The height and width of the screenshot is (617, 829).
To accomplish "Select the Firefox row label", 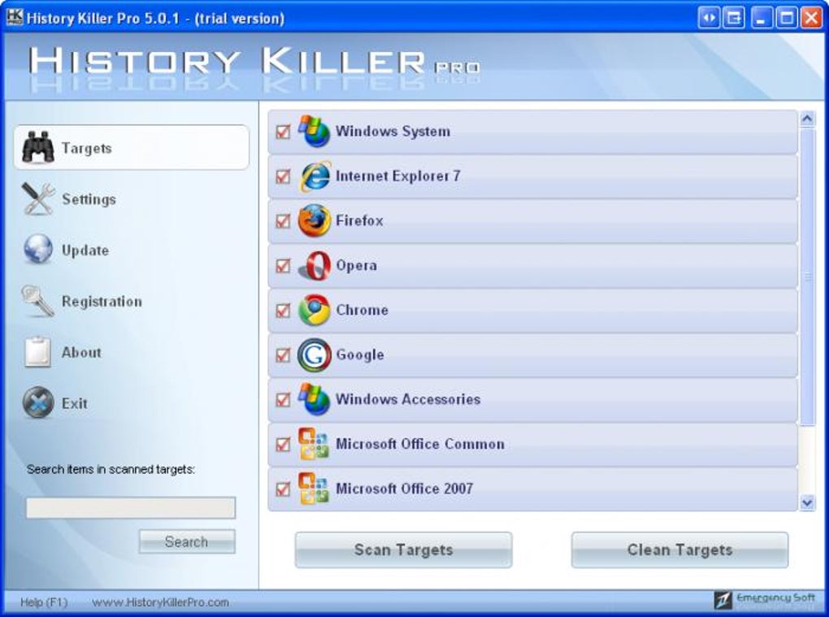I will point(359,220).
